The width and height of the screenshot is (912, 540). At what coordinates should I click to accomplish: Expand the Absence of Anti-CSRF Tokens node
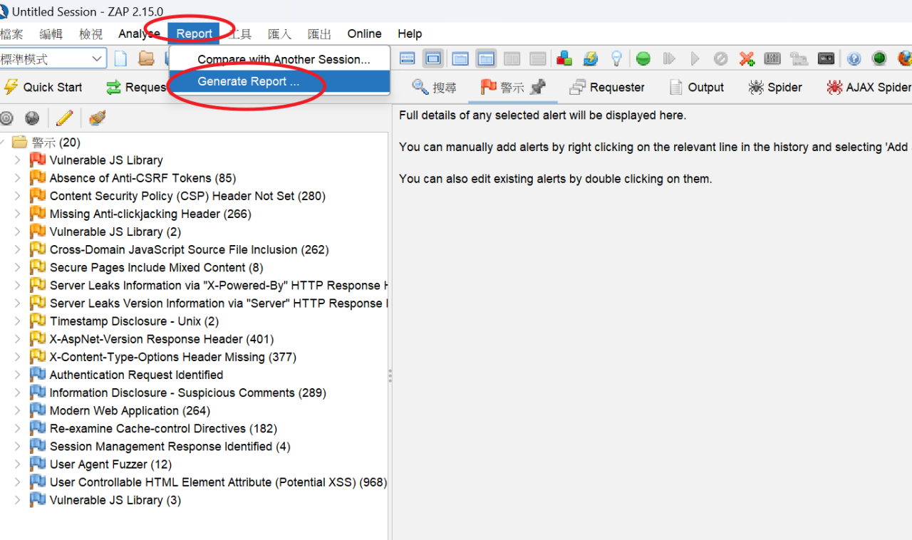(x=18, y=178)
